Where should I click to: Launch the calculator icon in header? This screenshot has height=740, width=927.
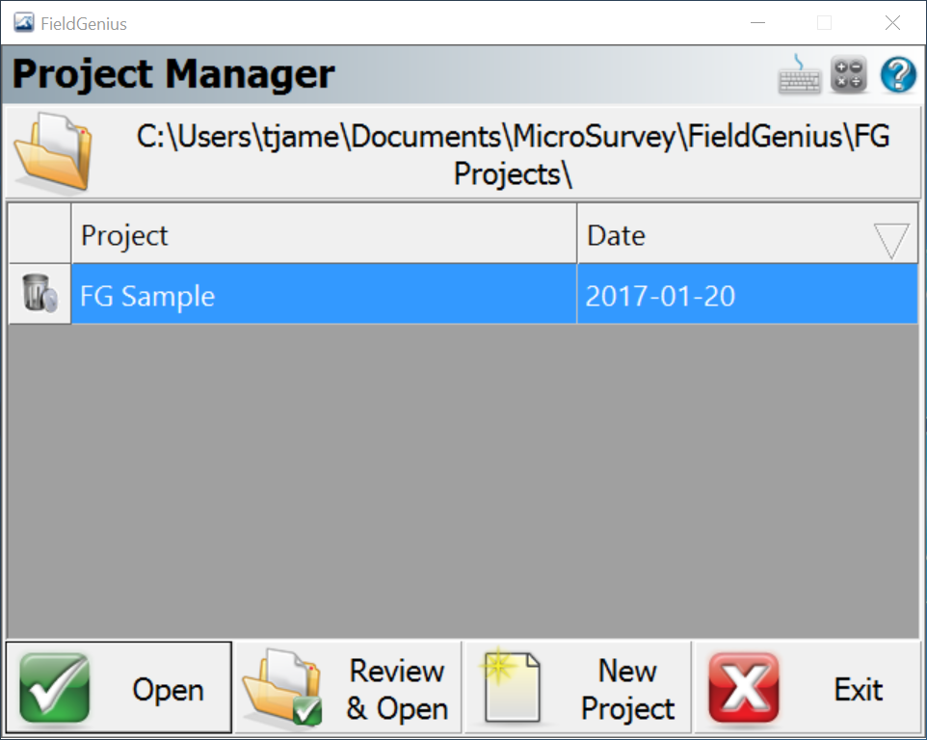click(x=849, y=74)
